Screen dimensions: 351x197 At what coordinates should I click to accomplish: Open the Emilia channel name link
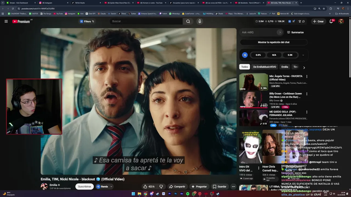[x=53, y=185]
